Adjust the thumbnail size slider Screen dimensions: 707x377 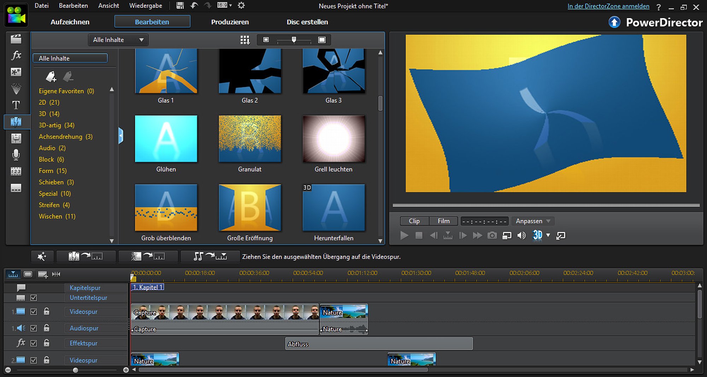294,40
